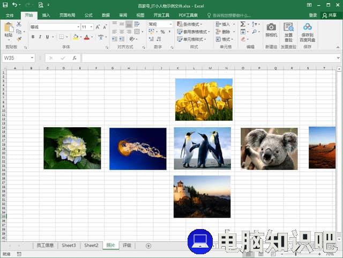Click the Format cells button
Image resolution: width=343 pixels, height=258 pixels.
(225, 39)
